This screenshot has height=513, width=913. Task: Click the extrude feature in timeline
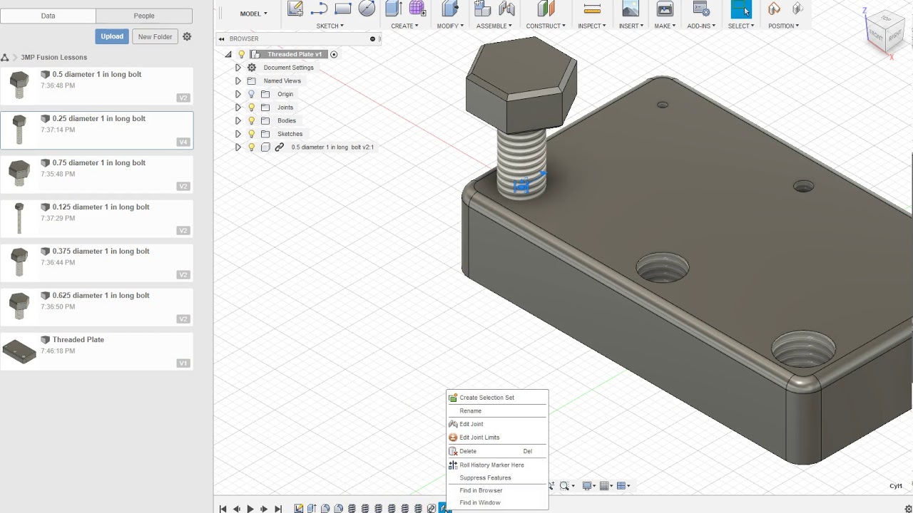click(312, 508)
